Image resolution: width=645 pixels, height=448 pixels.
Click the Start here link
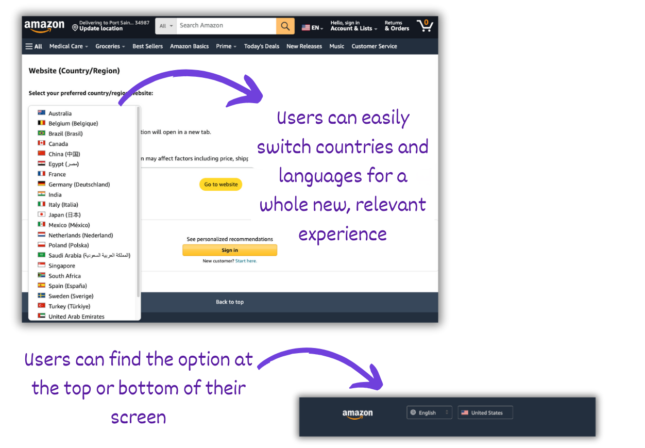coord(247,260)
